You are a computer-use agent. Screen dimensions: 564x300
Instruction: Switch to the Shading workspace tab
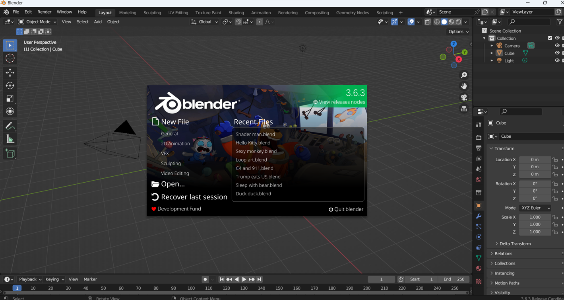point(236,13)
